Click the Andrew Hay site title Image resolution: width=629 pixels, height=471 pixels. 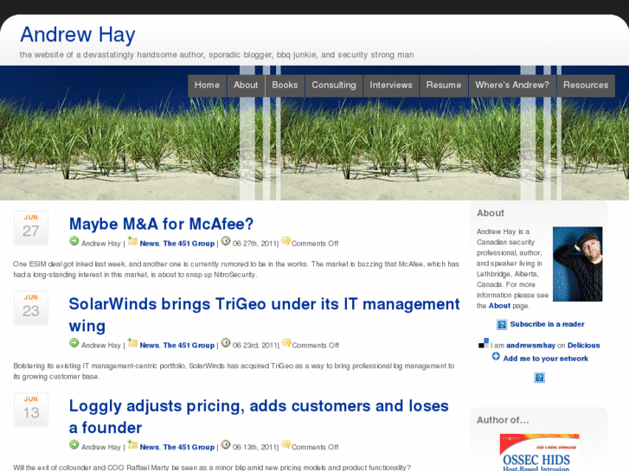coord(78,35)
